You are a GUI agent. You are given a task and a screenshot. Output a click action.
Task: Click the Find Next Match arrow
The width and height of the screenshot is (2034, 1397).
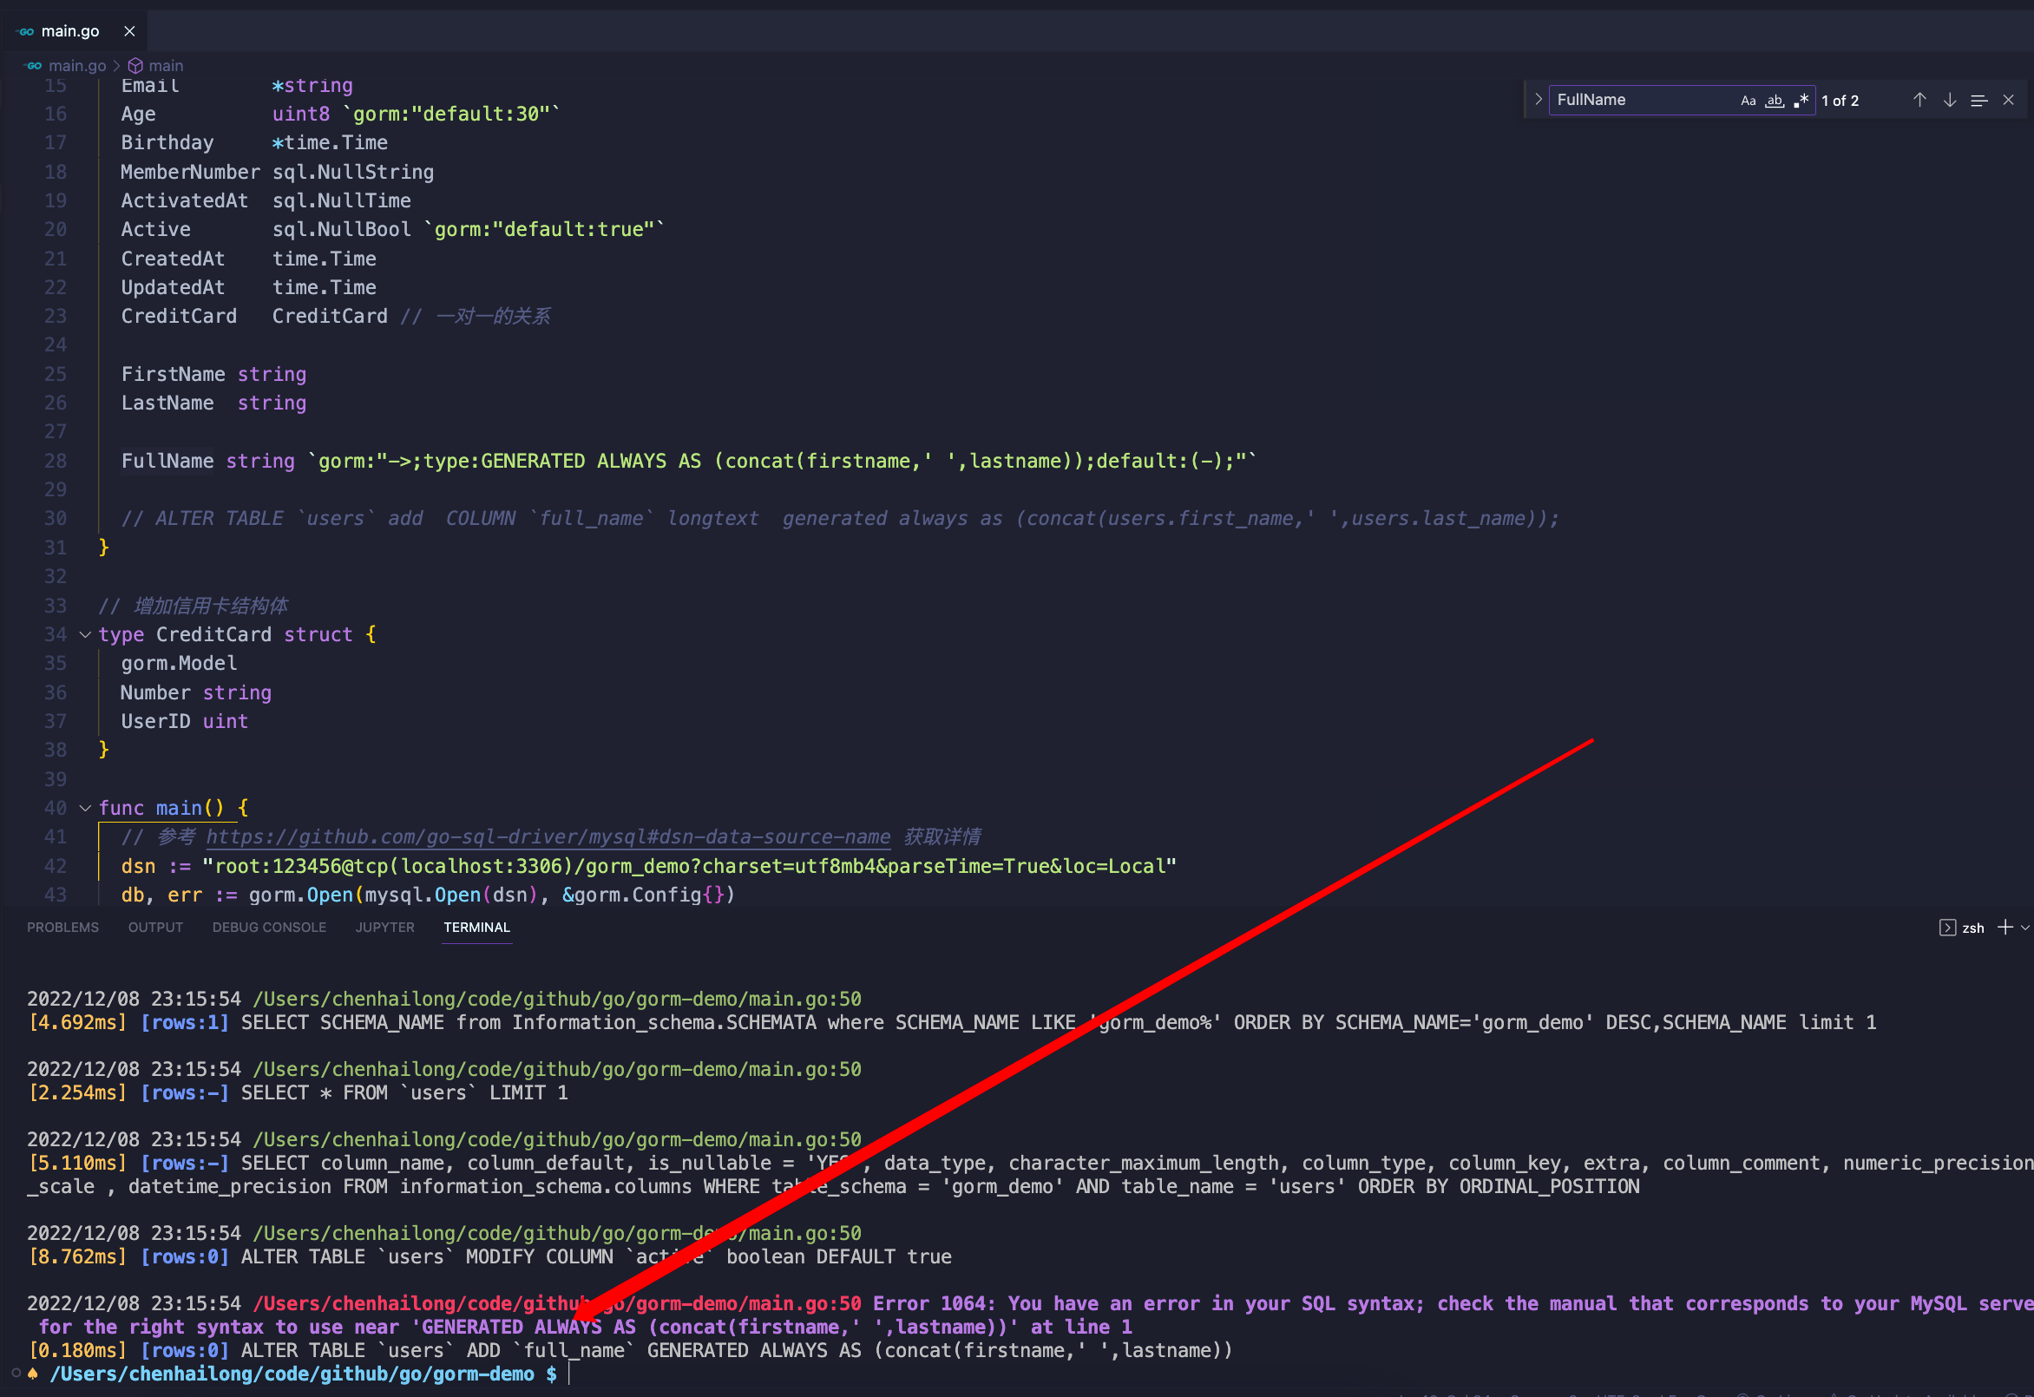(1949, 100)
